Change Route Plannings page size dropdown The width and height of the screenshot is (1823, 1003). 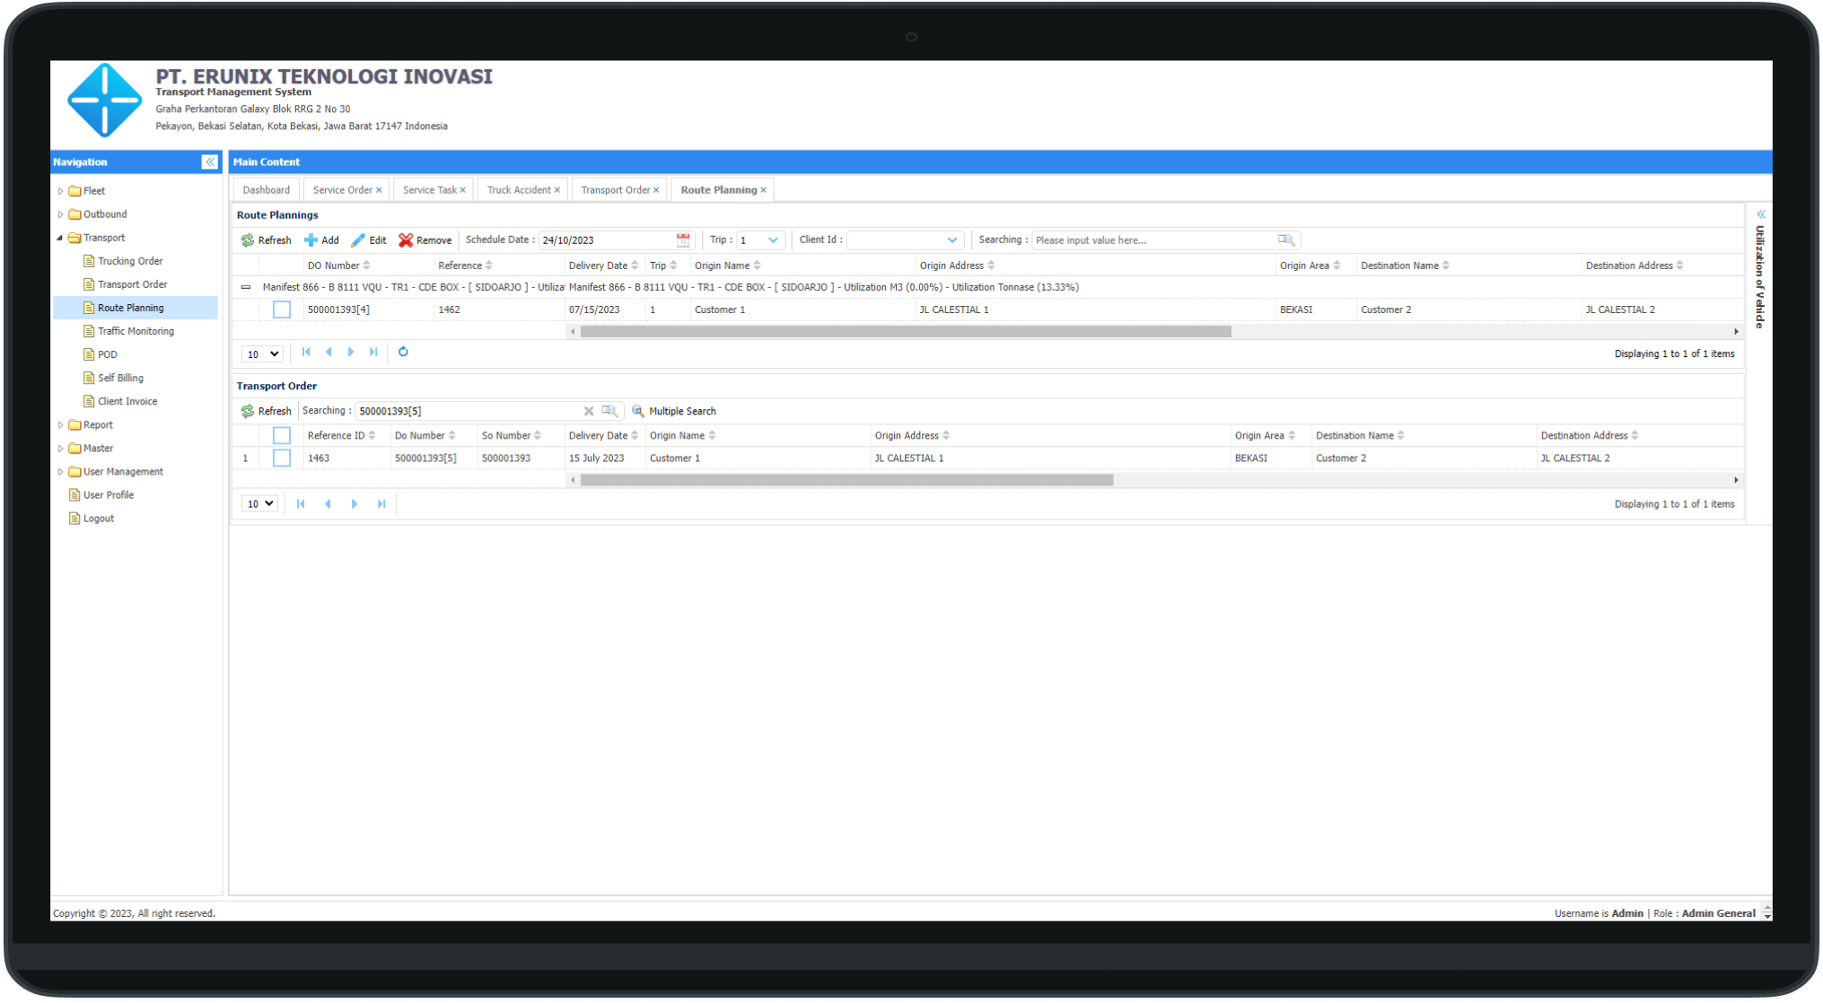[262, 353]
